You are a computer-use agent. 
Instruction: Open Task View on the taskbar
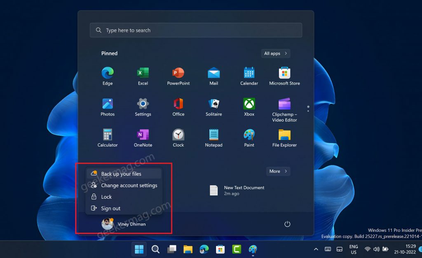tap(172, 249)
